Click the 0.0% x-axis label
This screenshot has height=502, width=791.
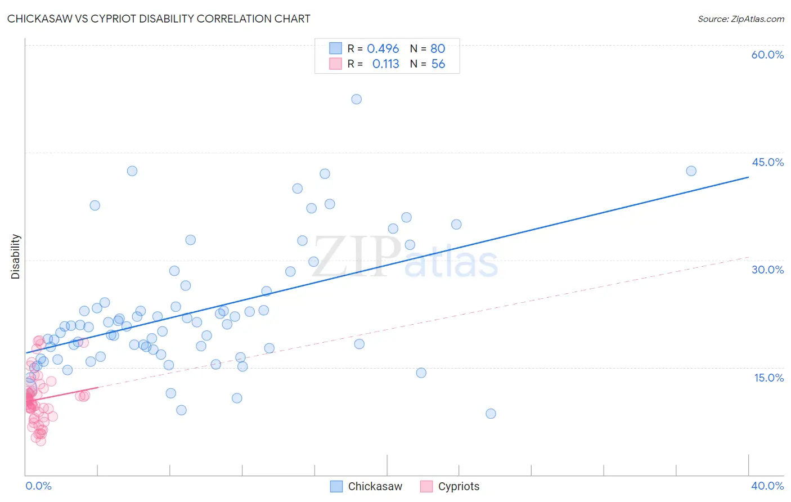[38, 486]
